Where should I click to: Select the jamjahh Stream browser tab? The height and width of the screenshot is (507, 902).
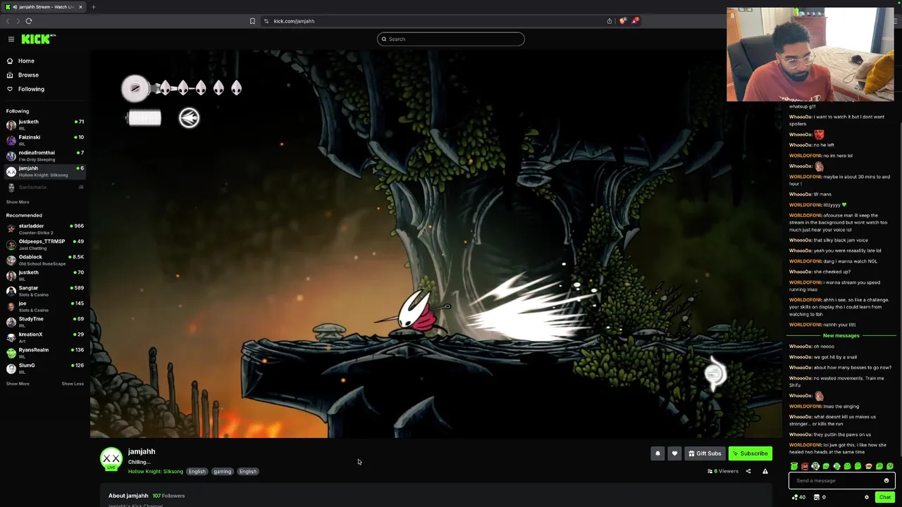(44, 7)
